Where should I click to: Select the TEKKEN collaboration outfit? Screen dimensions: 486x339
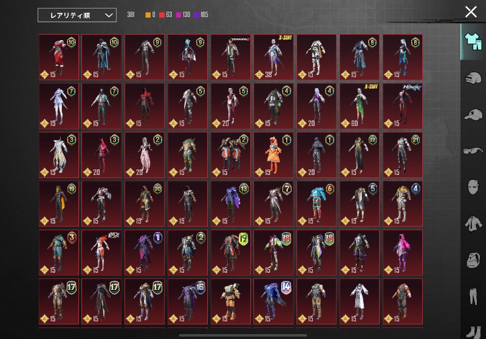[231, 57]
